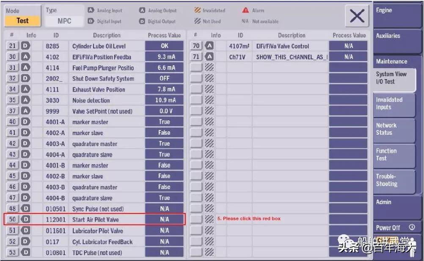Click digital icon for channel 46 quadrature master
The image size is (424, 261).
click(26, 186)
